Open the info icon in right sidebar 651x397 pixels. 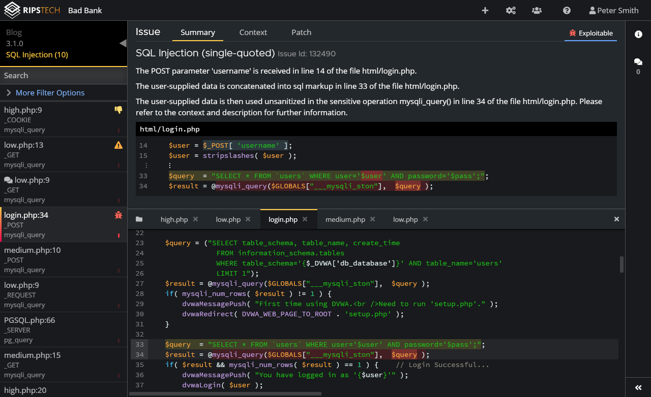click(638, 34)
